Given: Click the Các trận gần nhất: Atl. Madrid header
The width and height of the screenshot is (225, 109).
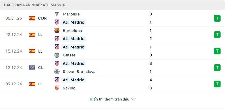Looking at the screenshot, I should tap(35, 5).
